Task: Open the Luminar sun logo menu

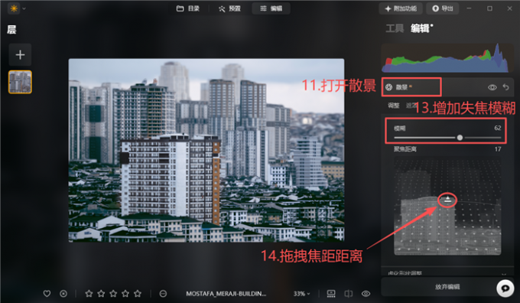Action: [x=14, y=8]
